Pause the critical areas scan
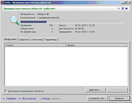The image size is (132, 103). point(123,9)
